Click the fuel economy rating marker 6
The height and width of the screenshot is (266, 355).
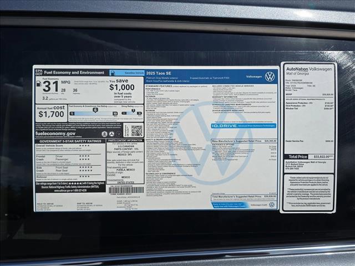(x=95, y=110)
